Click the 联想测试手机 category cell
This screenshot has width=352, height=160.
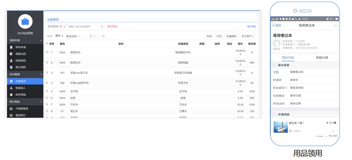[183, 53]
